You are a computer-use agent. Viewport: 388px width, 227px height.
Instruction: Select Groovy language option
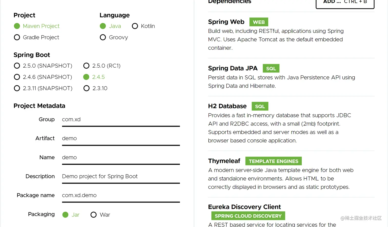pos(103,38)
